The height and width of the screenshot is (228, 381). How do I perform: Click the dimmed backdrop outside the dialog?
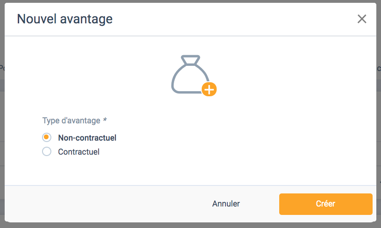tap(190, 226)
